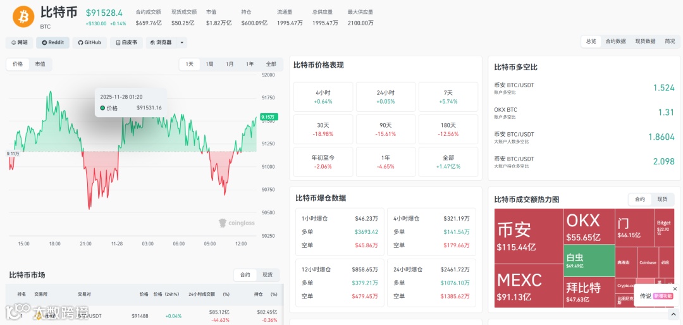Open the GitHub link button
This screenshot has width=683, height=325.
point(89,42)
